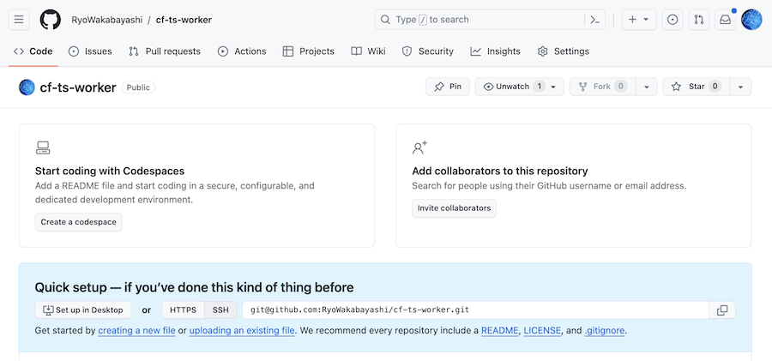Open the Security tab
Viewport: 772px width, 361px height.
pos(428,51)
